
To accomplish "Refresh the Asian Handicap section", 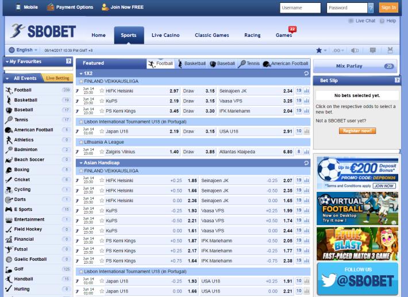I will [x=306, y=163].
